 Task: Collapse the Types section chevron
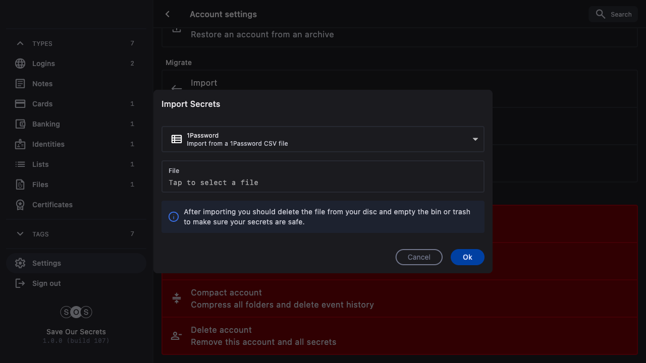(x=20, y=43)
